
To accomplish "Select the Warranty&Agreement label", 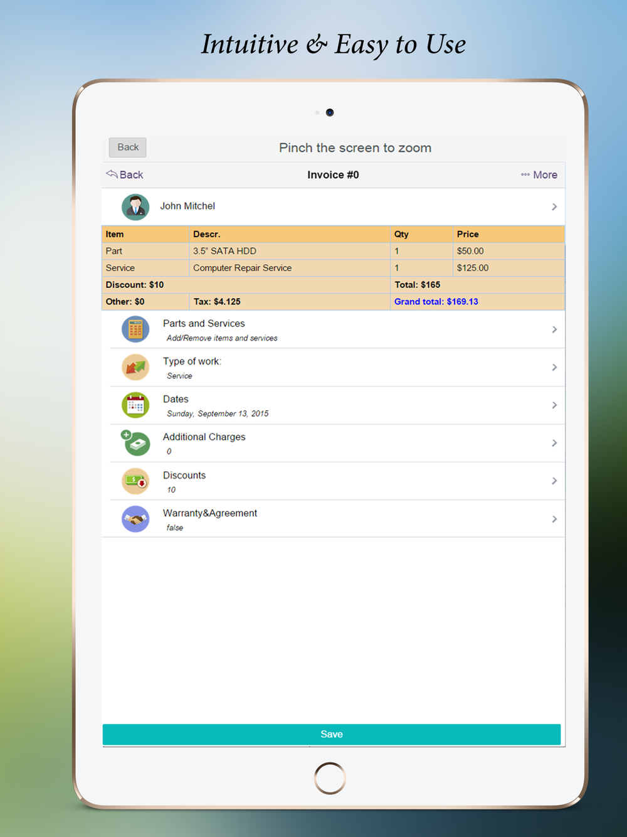I will point(210,513).
